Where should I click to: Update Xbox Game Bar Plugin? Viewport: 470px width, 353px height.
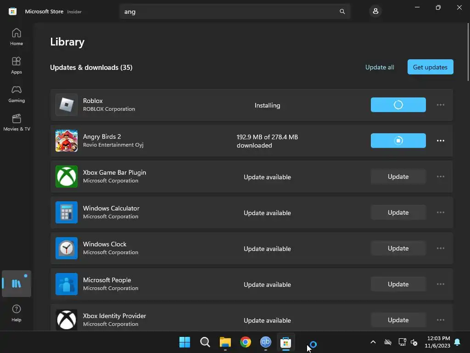pos(398,176)
